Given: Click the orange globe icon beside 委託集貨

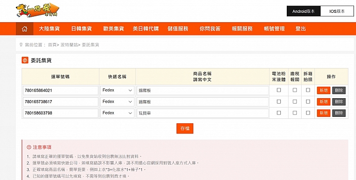Looking at the screenshot, I should (25, 60).
